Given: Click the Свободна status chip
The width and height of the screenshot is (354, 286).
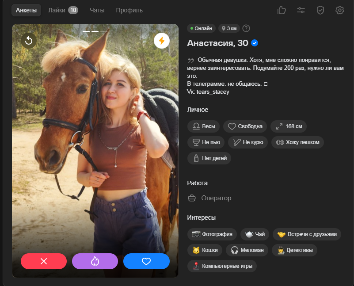Looking at the screenshot, I should click(245, 126).
